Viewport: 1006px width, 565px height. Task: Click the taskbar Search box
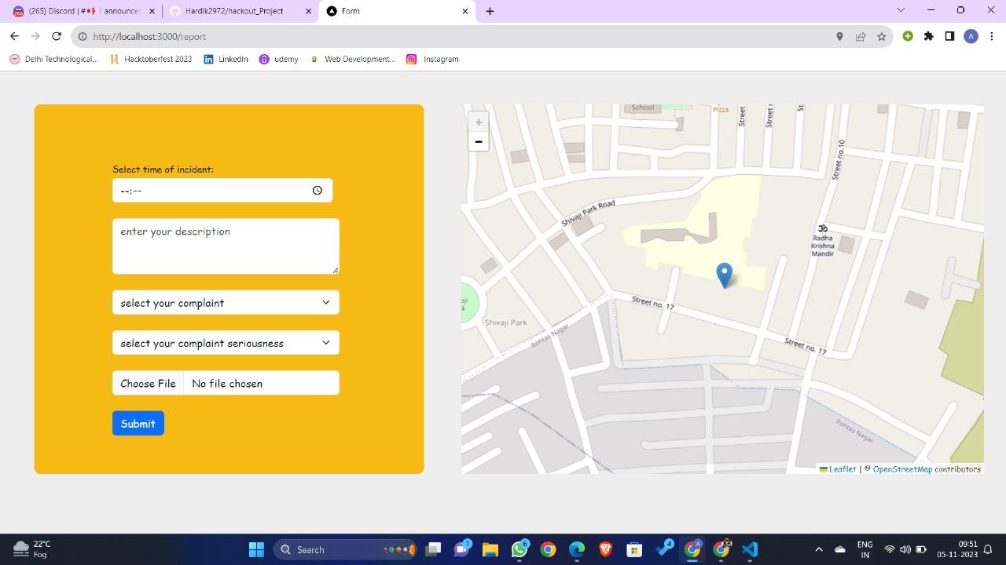tap(346, 549)
